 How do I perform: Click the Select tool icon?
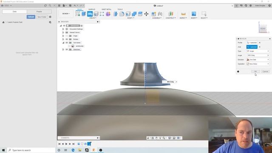[x=204, y=14]
